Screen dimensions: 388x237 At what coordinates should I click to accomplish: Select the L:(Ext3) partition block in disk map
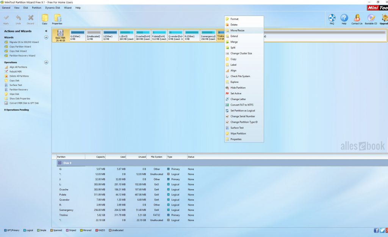pyautogui.click(x=127, y=35)
